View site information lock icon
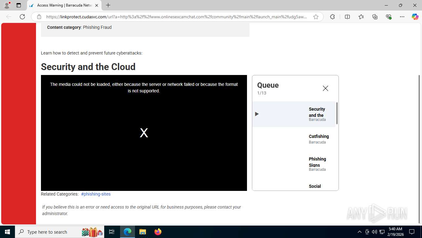 point(39,17)
